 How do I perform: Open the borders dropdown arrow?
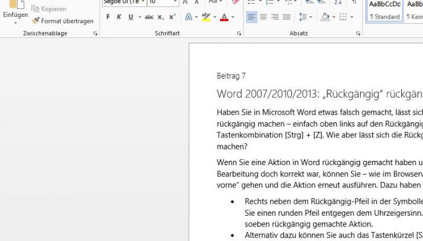click(352, 17)
